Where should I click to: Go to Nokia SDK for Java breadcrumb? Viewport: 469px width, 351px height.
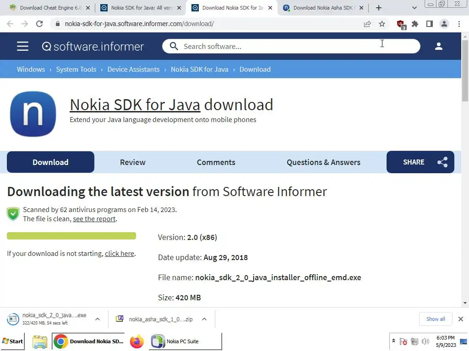click(x=200, y=69)
